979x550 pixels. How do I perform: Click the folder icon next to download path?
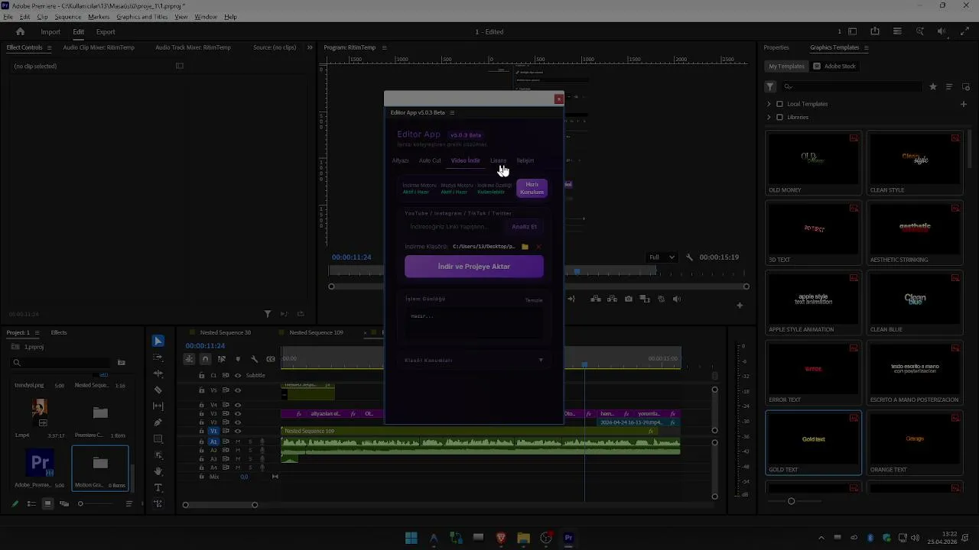pyautogui.click(x=525, y=247)
